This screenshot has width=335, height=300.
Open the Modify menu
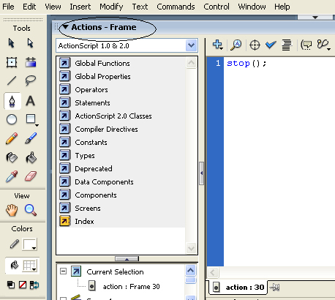[x=111, y=7]
